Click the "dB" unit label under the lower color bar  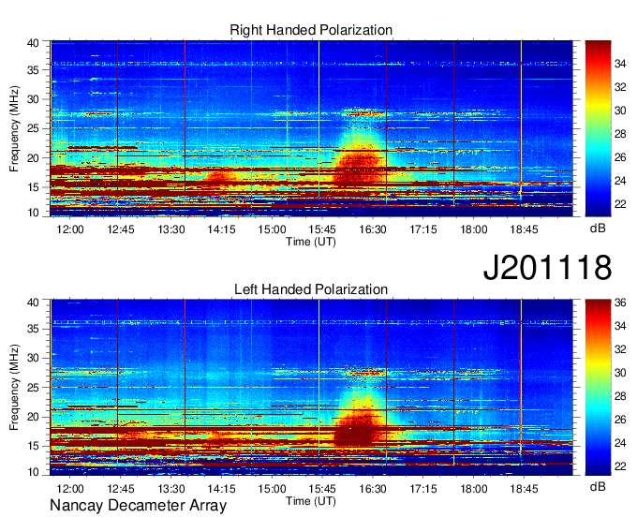[x=598, y=486]
